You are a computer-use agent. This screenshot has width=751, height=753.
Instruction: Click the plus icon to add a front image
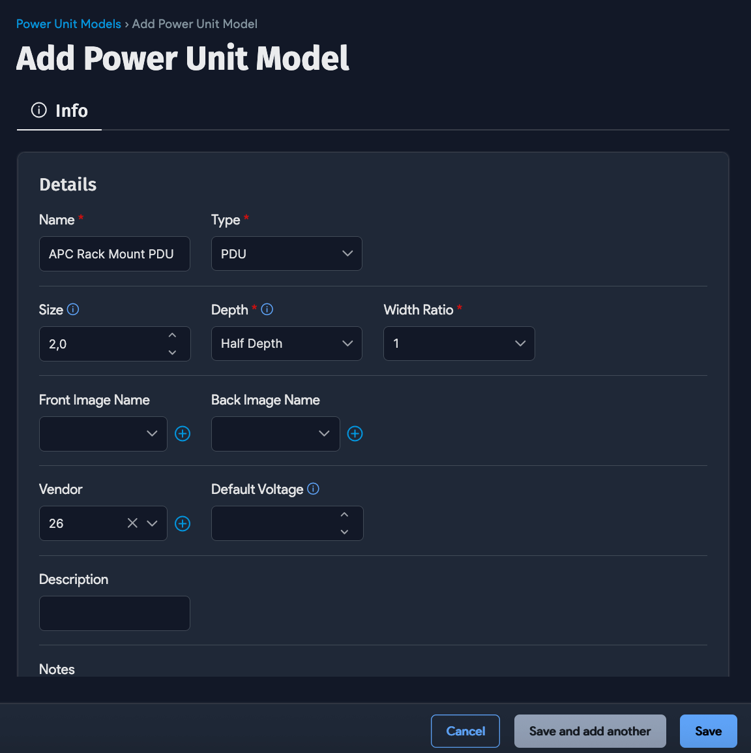pyautogui.click(x=183, y=433)
